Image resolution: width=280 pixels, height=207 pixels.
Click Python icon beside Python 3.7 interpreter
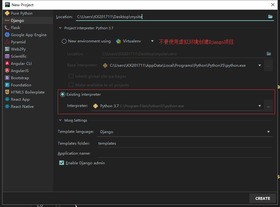tap(96, 106)
